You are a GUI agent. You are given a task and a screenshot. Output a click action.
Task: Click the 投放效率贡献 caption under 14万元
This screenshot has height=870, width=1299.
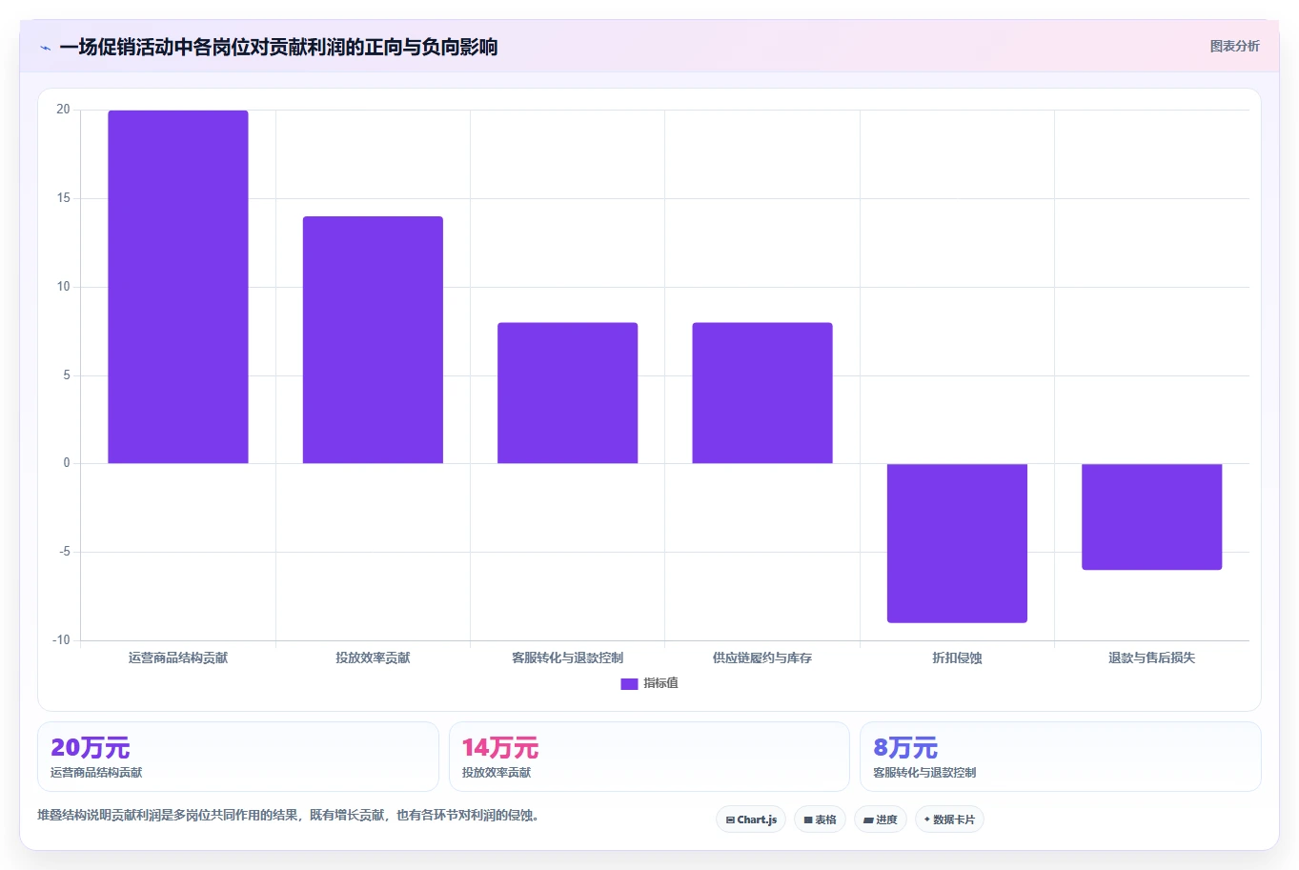click(497, 773)
